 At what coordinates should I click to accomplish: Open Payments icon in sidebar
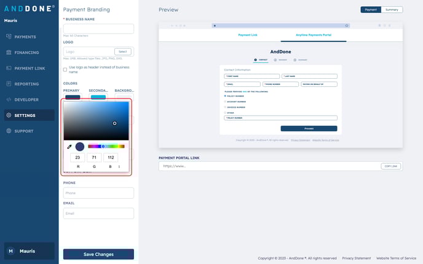[x=9, y=37]
